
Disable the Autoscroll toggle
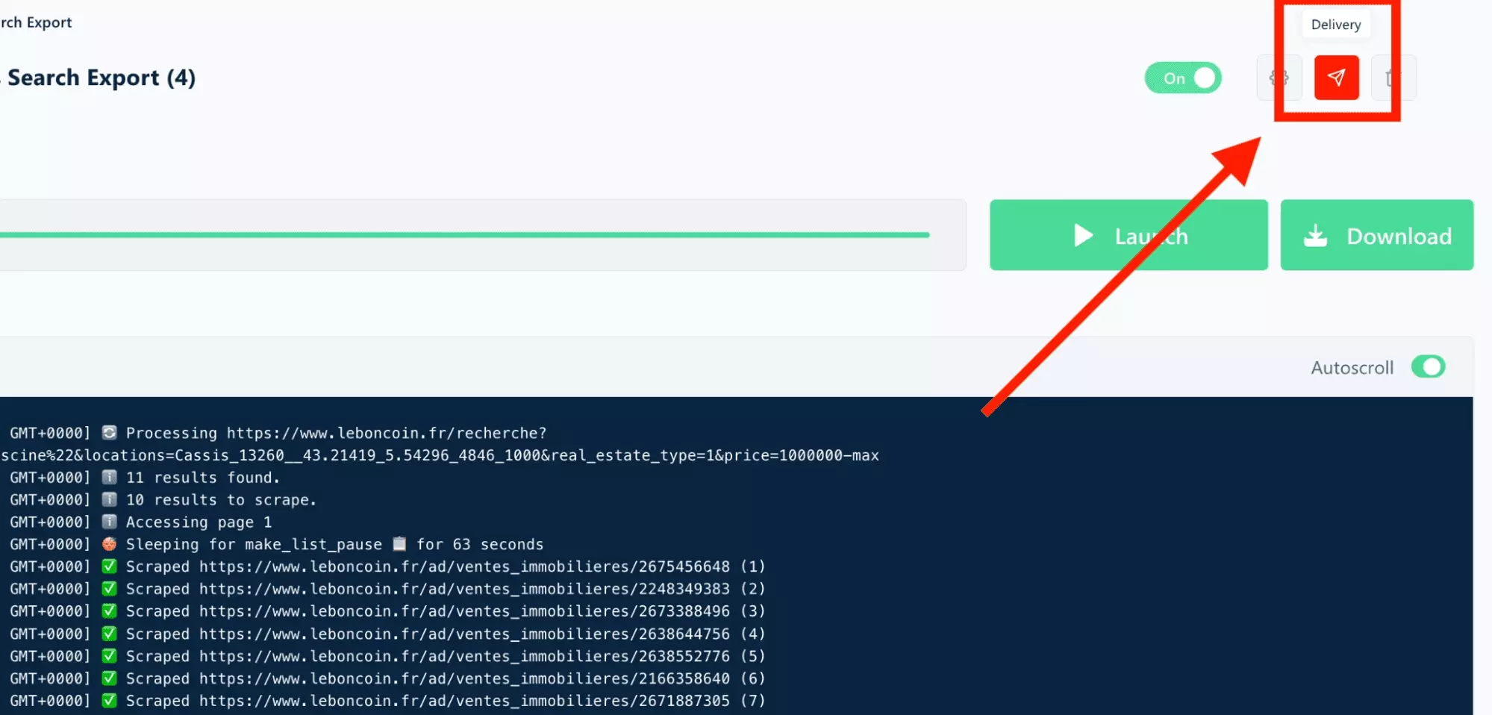click(1428, 367)
